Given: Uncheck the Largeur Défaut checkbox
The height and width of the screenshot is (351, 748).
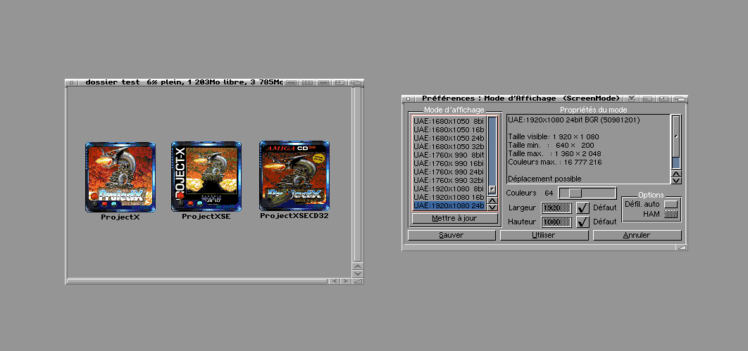Looking at the screenshot, I should [x=582, y=208].
